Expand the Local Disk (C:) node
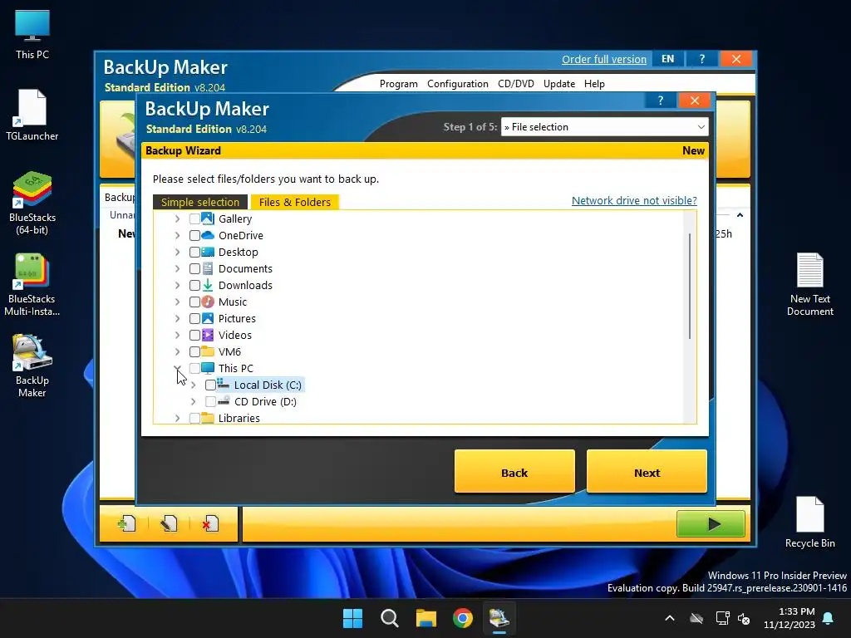Image resolution: width=851 pixels, height=638 pixels. tap(193, 385)
